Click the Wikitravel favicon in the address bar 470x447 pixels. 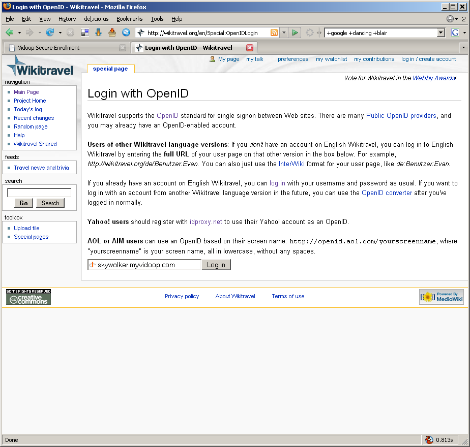141,33
